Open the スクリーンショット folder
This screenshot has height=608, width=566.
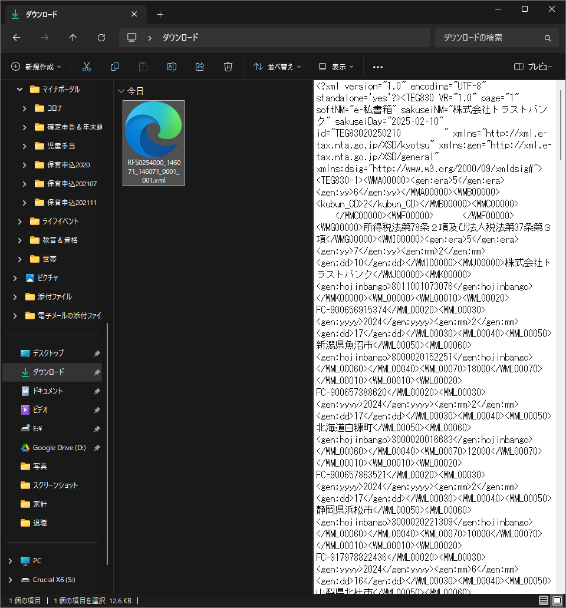(55, 485)
